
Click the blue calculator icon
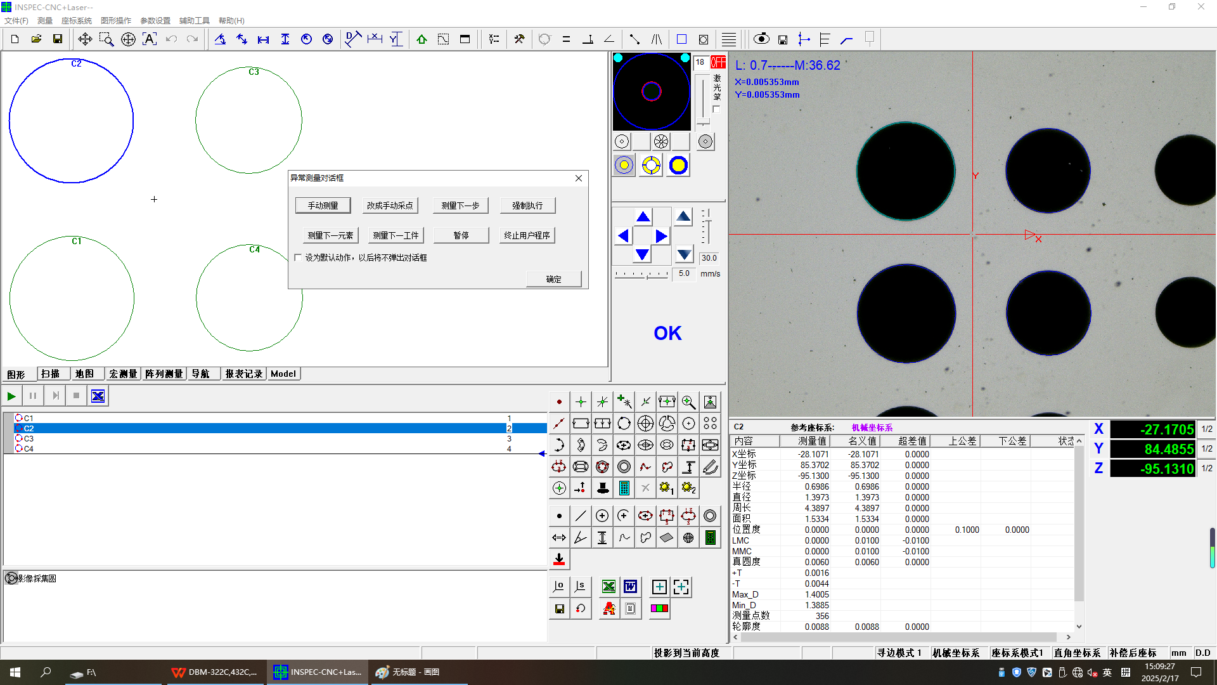pyautogui.click(x=624, y=488)
